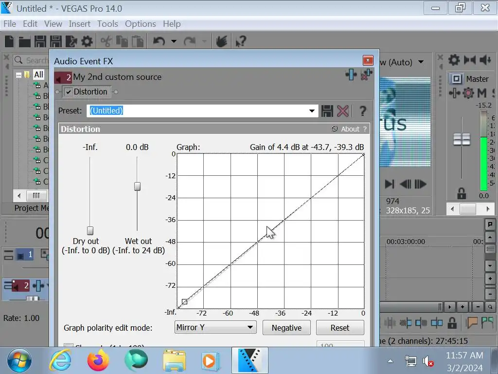Open the Options menu
Image resolution: width=498 pixels, height=374 pixels.
click(x=141, y=24)
